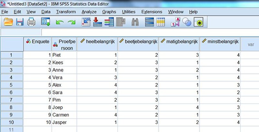The image size is (259, 132).
Task: Click the Open data document folder icon
Action: coord(8,22)
